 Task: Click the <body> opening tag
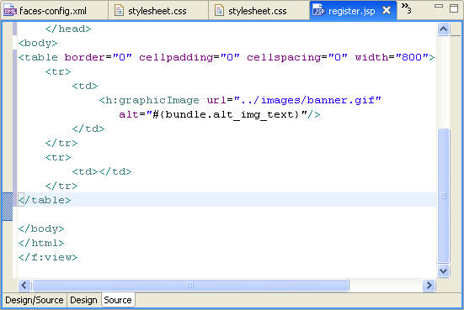point(38,44)
